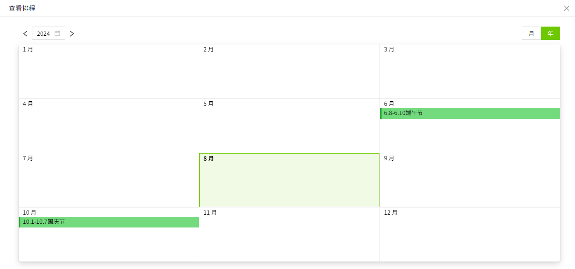Click the 2024 year input field
The image size is (575, 269).
44,34
